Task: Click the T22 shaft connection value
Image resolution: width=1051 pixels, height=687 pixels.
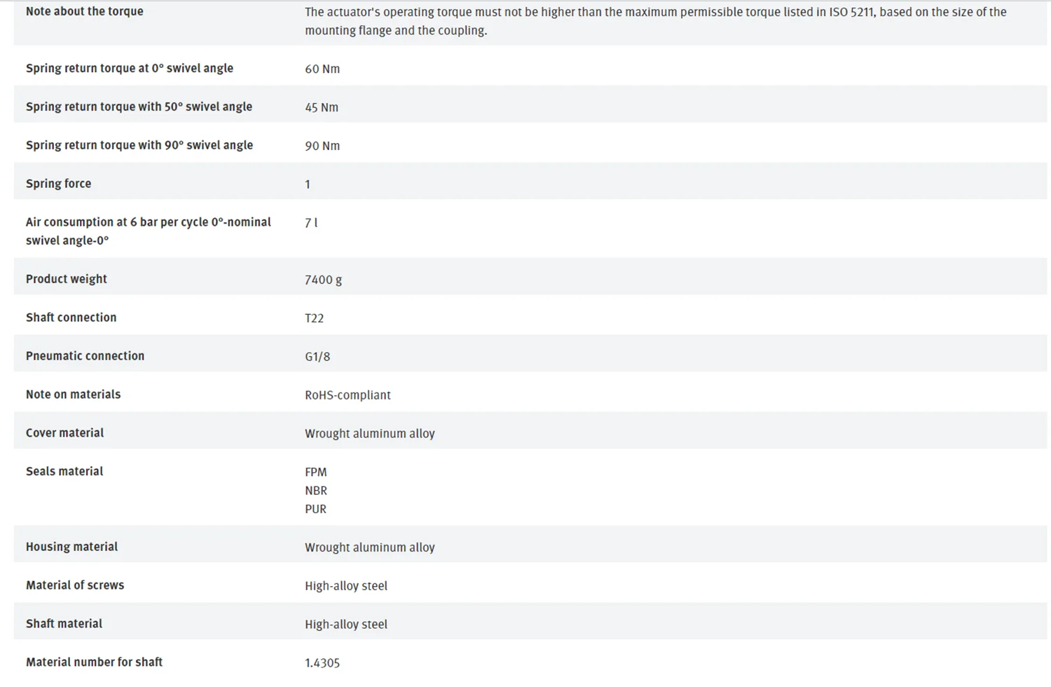Action: point(315,318)
